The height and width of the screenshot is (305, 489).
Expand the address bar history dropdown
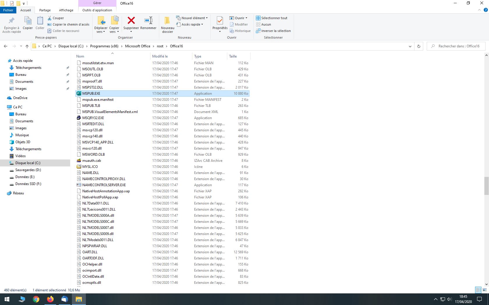click(410, 46)
